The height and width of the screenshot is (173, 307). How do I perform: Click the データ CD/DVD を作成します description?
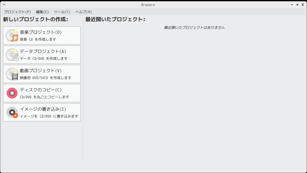pos(44,58)
